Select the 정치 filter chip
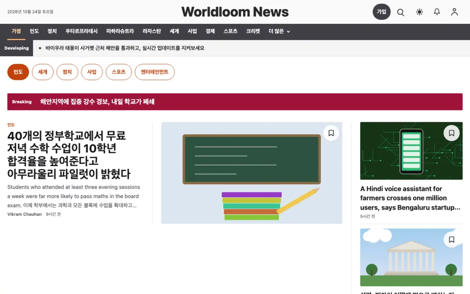 pyautogui.click(x=67, y=72)
